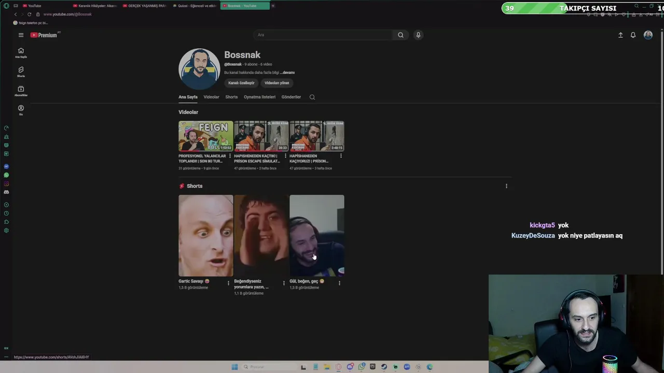The height and width of the screenshot is (373, 664).
Task: Open a new browser tab with plus
Action: tap(273, 6)
